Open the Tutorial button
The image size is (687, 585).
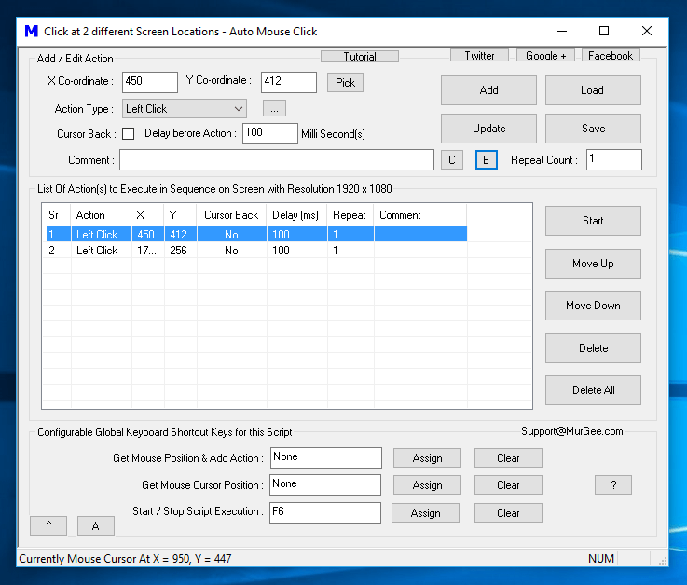pyautogui.click(x=360, y=57)
